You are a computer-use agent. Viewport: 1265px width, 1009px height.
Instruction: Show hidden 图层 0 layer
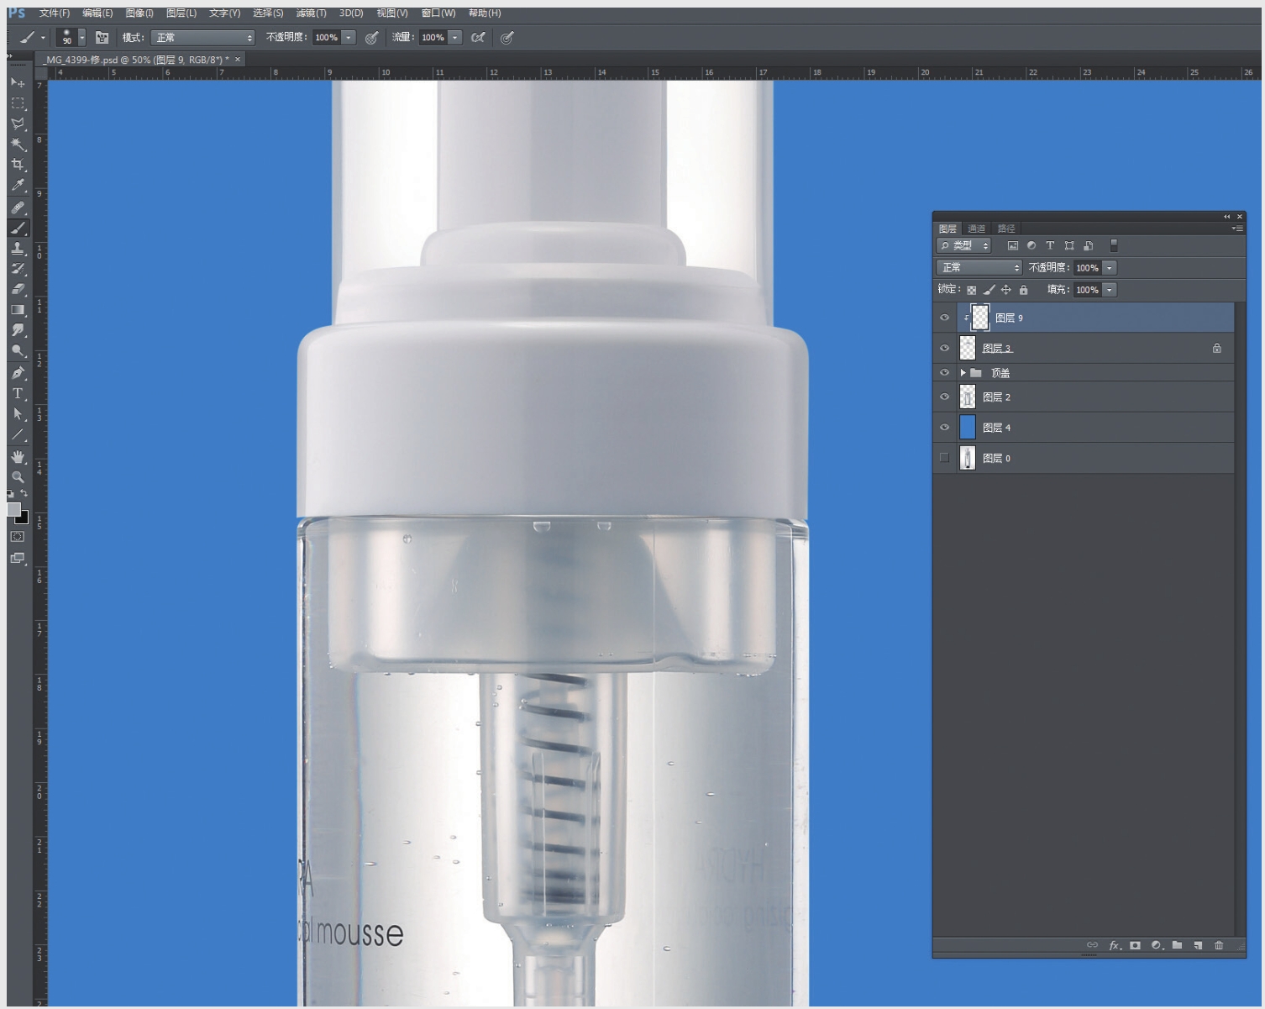(x=944, y=458)
